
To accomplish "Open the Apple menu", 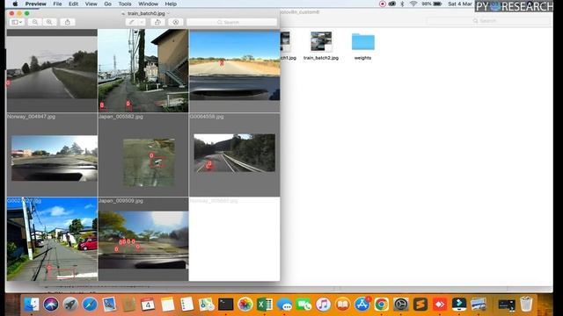I will pos(15,4).
